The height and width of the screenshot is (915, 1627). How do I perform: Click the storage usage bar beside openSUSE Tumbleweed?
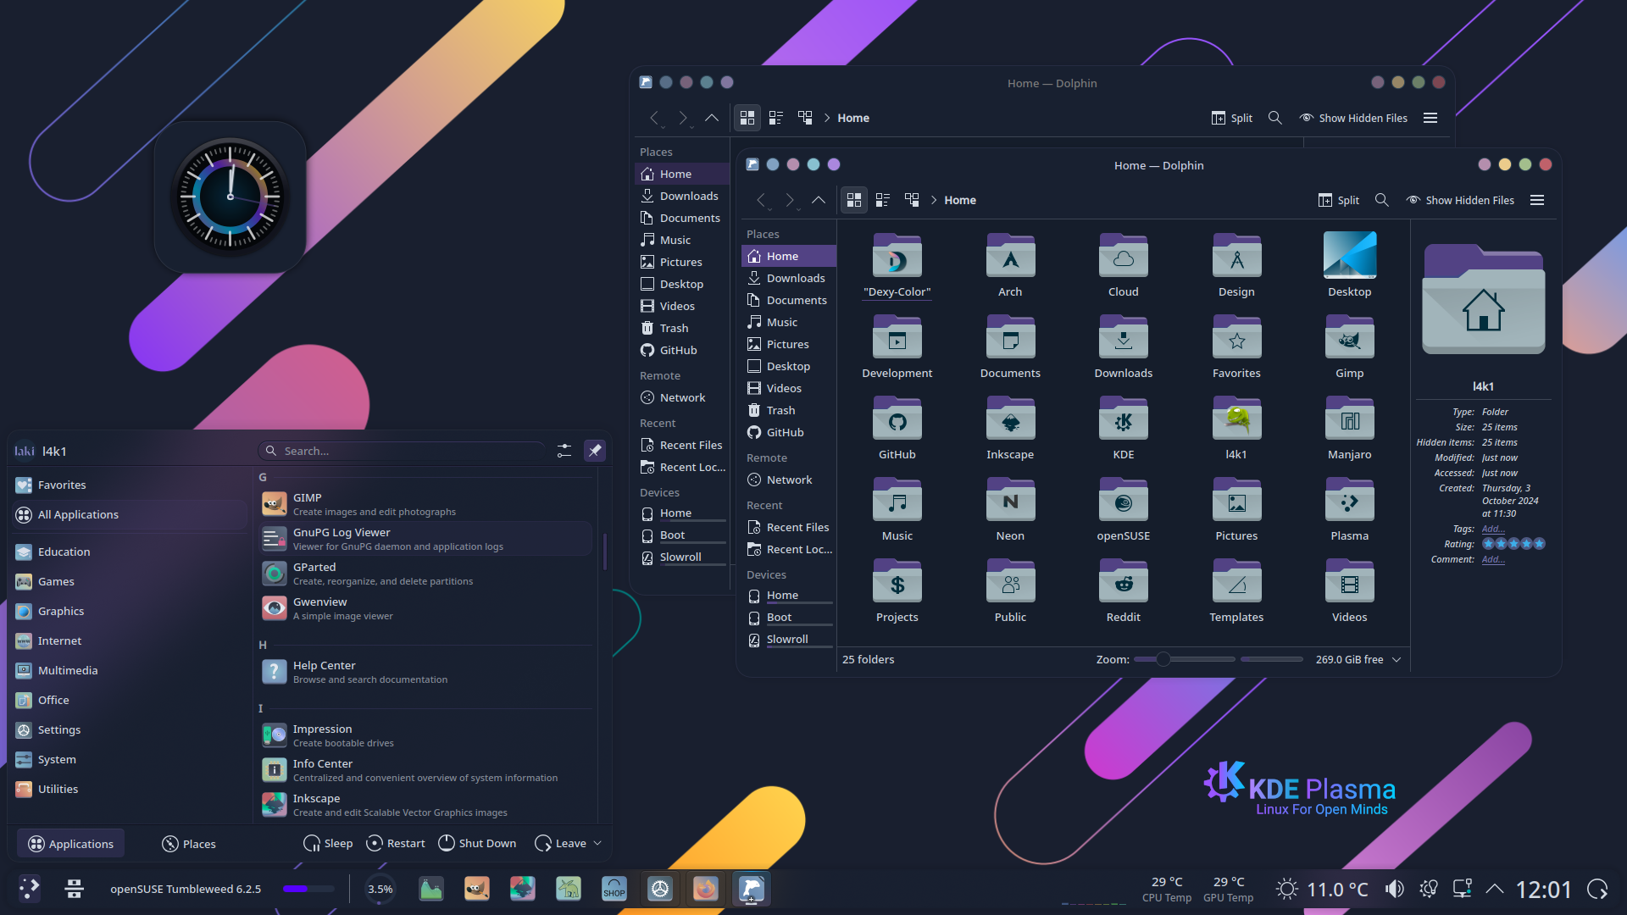coord(308,889)
